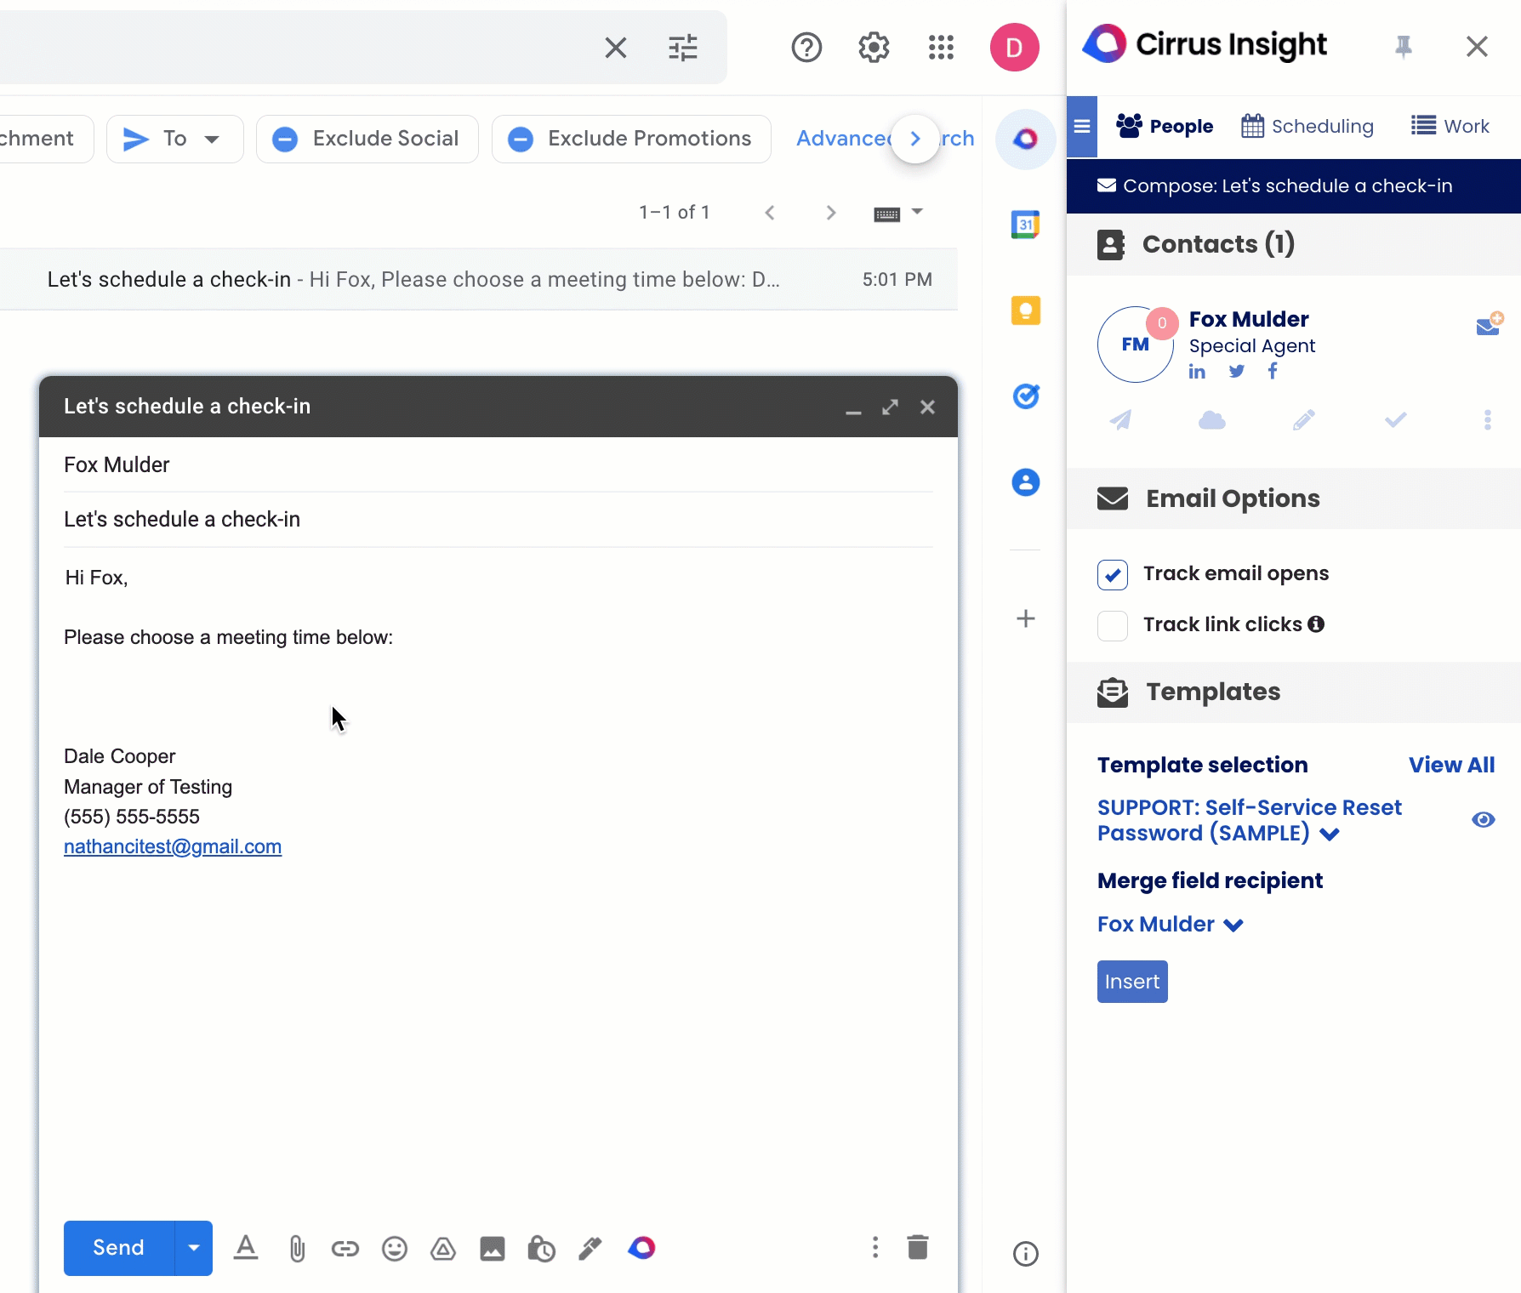
Task: Insert a link in the compose toolbar
Action: (345, 1249)
